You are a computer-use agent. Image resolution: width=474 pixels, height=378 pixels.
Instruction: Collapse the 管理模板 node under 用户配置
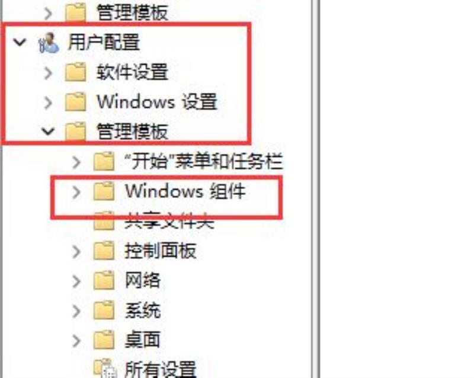point(48,132)
